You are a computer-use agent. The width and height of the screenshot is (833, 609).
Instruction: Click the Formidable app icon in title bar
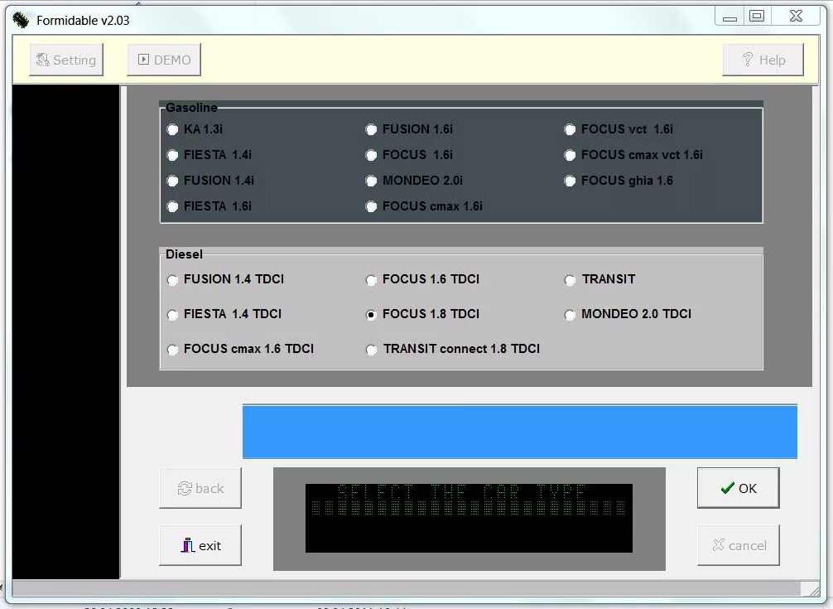tap(21, 20)
